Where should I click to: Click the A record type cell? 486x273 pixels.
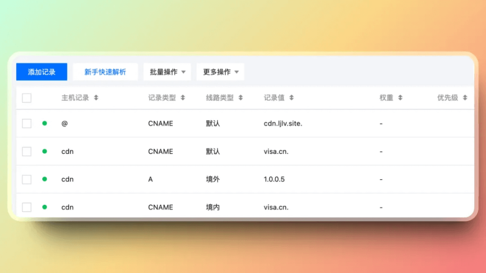tap(150, 179)
